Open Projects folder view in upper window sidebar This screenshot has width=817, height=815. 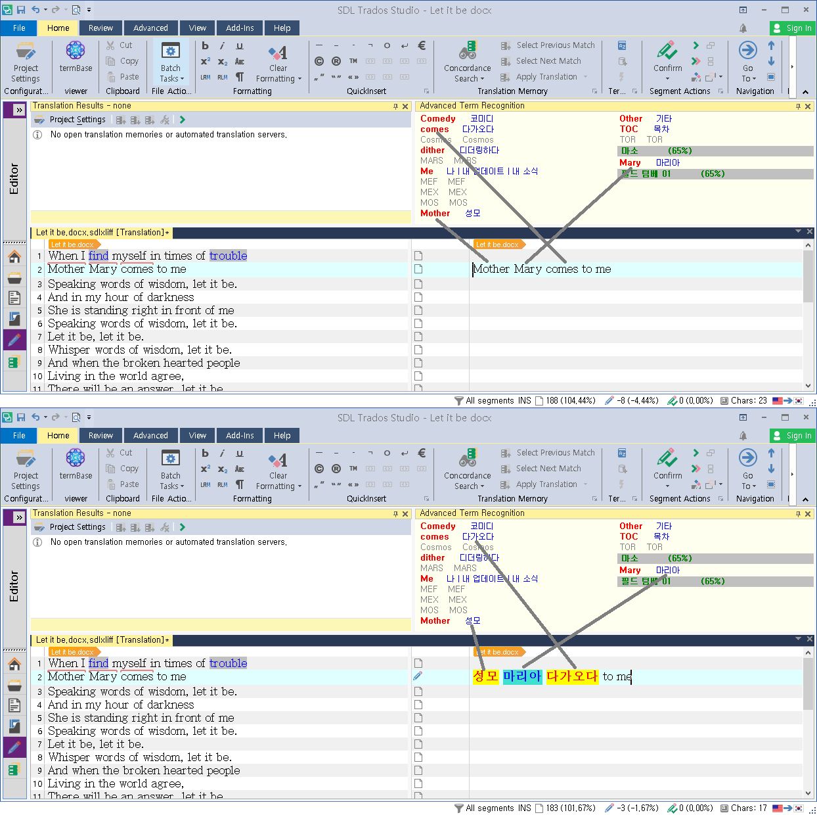[14, 278]
